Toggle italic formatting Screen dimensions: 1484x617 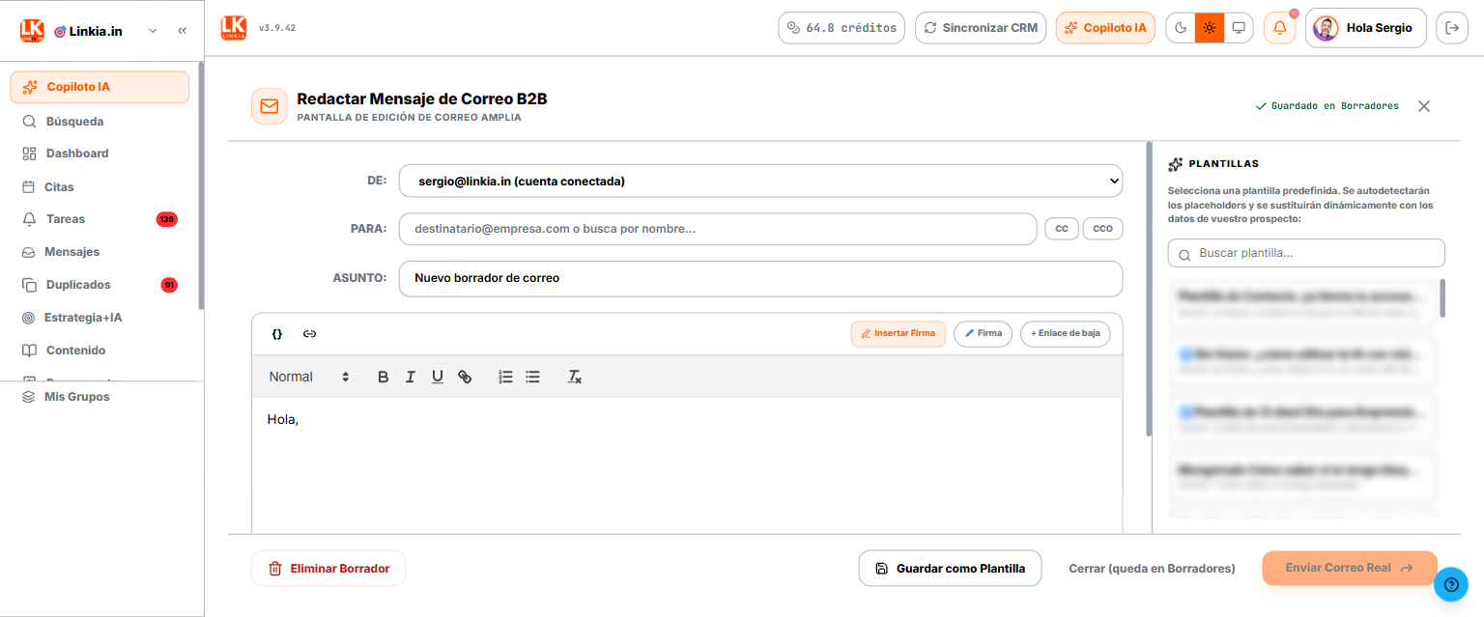click(x=410, y=377)
